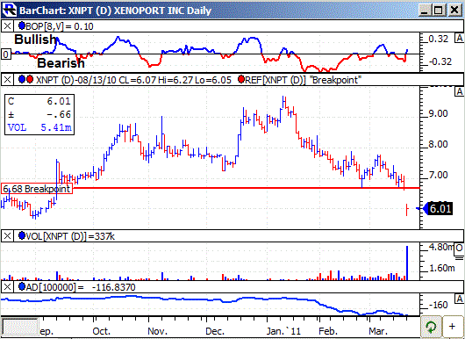Click the blue dot beside AD[100000]

click(x=22, y=287)
